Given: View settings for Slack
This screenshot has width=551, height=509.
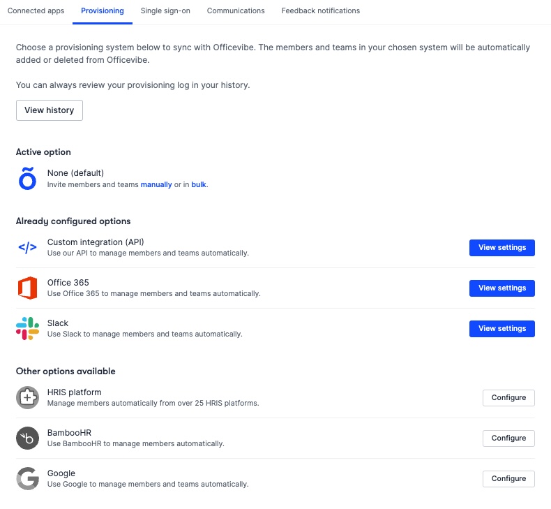Looking at the screenshot, I should pos(501,329).
